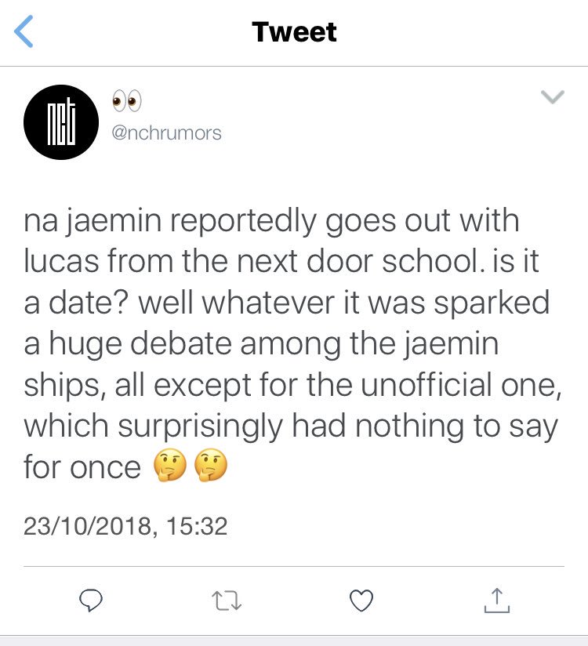The image size is (588, 646).
Task: Click 'for once' at the tweet's end
Action: pyautogui.click(x=81, y=468)
